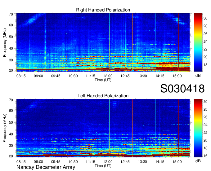Click the 24 dB tick on upper color bar
The image size is (211, 171).
coord(205,42)
